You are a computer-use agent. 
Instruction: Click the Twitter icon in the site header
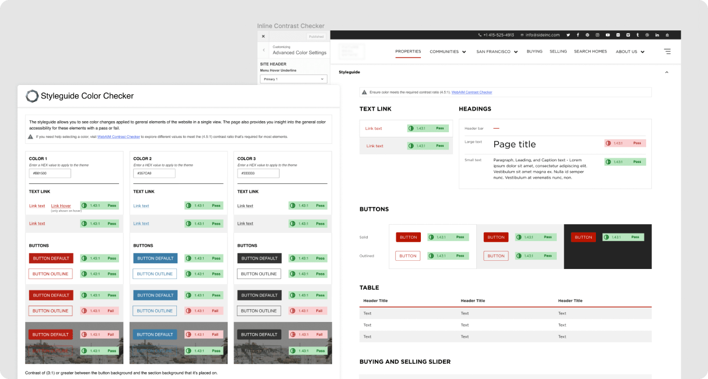click(x=569, y=34)
